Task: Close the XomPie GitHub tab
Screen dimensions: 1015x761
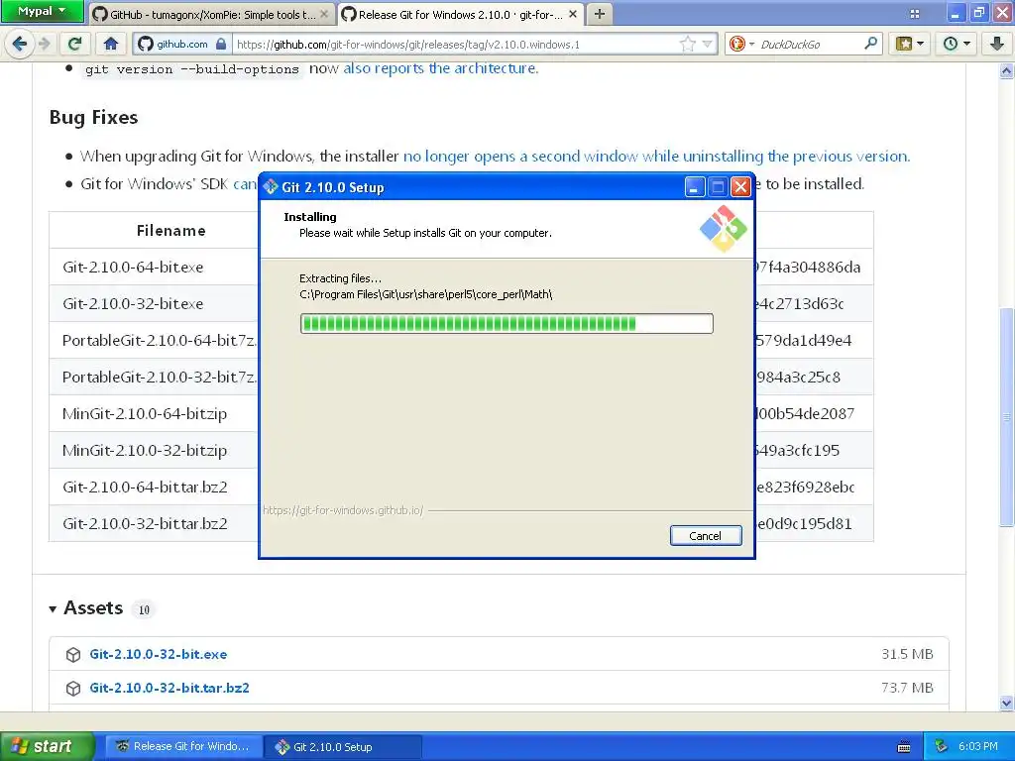Action: click(x=324, y=14)
